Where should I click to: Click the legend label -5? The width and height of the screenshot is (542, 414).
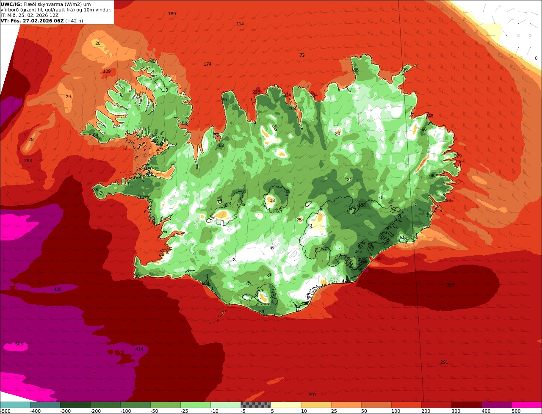(242, 411)
